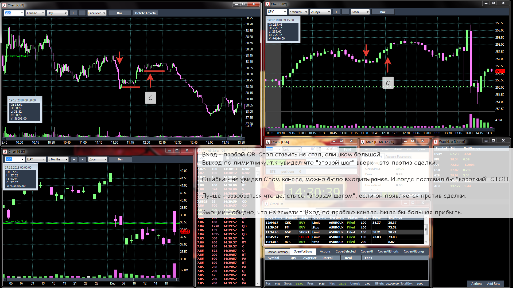Click the Actions button in the WatchList window
520x288 pixels.
(476, 284)
